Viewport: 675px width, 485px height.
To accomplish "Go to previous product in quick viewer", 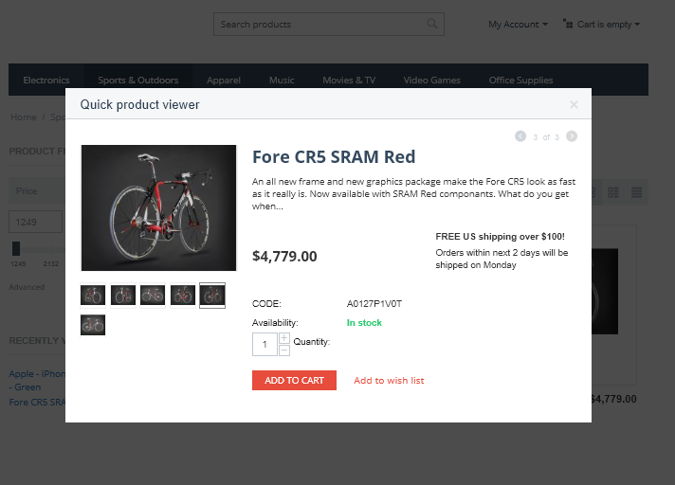I will tap(520, 136).
